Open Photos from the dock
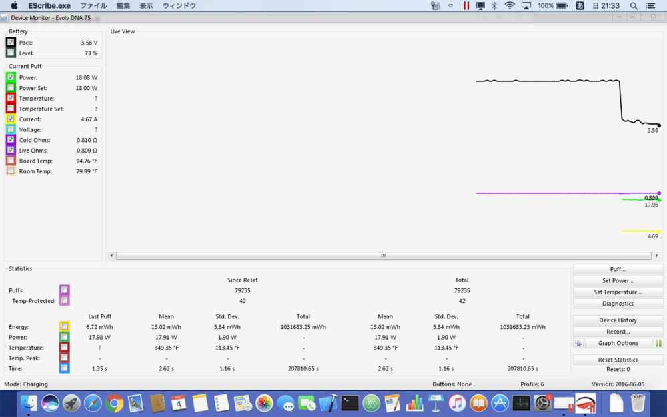Screen dimensions: 667x417 pyautogui.click(x=264, y=402)
